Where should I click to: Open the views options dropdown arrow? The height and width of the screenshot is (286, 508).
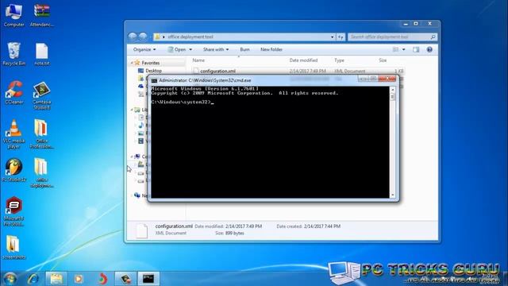coord(404,49)
